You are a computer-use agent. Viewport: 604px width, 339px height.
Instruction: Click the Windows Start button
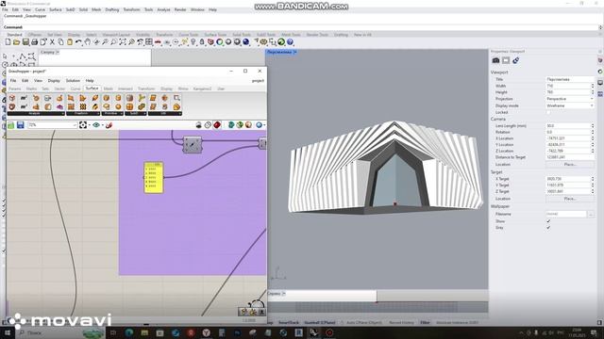[x=8, y=332]
